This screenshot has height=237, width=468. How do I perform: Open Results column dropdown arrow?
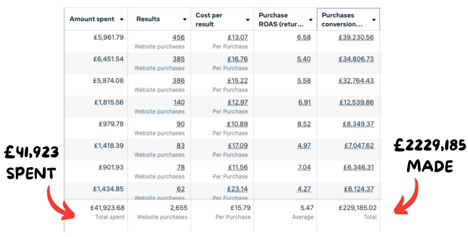(x=185, y=19)
